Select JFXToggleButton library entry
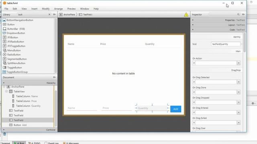The image size is (257, 144). click(16, 46)
